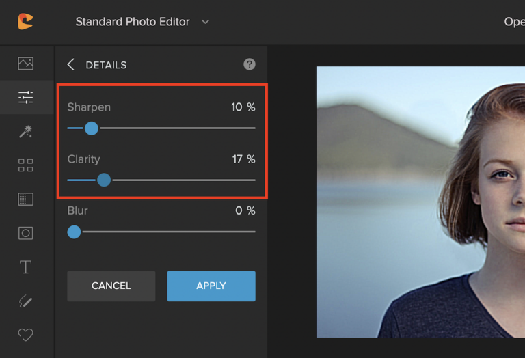Screen dimensions: 525x358
Task: Open the Image Manager sidebar icon
Action: [x=26, y=64]
